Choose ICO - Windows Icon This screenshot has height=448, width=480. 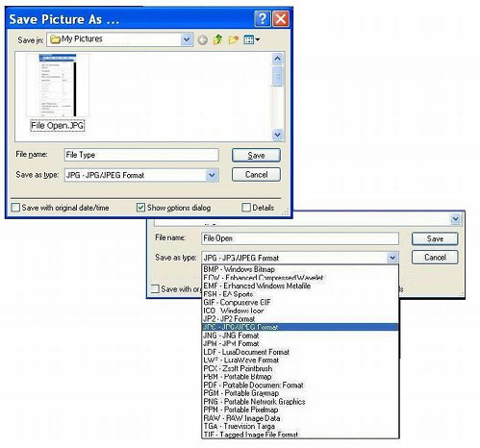[300, 311]
